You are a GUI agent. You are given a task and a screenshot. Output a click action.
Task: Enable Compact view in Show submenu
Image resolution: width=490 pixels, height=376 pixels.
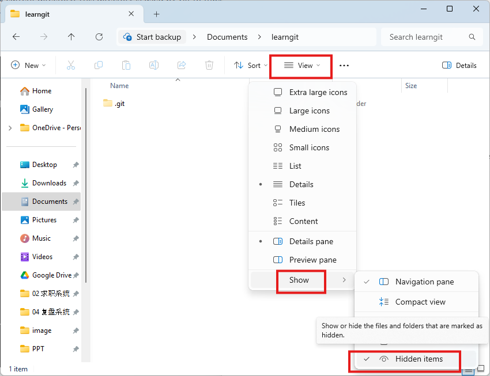coord(420,302)
